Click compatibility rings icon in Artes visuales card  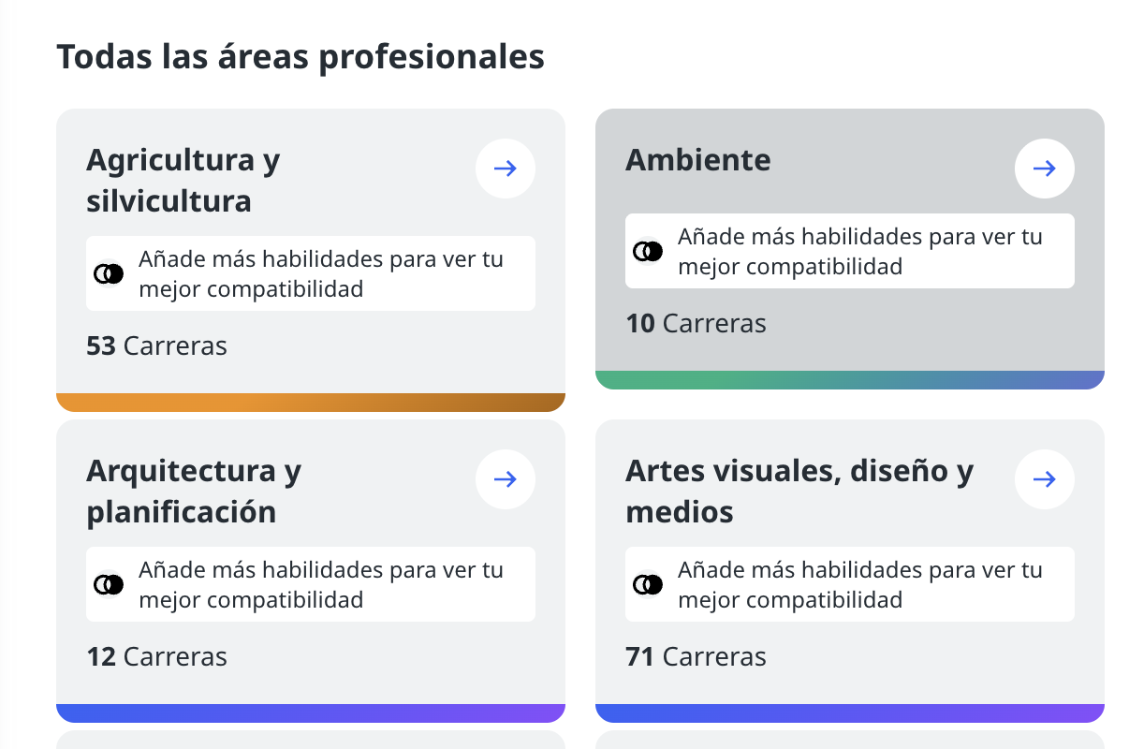(x=648, y=584)
